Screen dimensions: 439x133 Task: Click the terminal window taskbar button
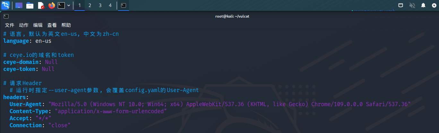point(124,5)
